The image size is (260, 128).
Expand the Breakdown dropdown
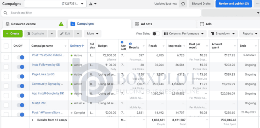pos(223,33)
